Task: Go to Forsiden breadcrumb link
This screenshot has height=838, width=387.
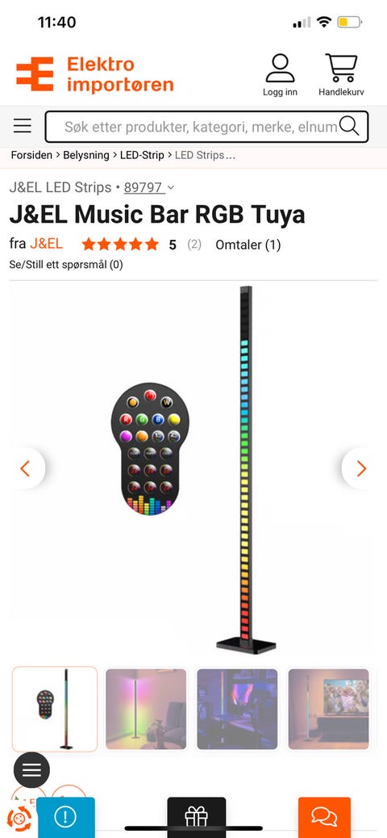Action: [31, 156]
